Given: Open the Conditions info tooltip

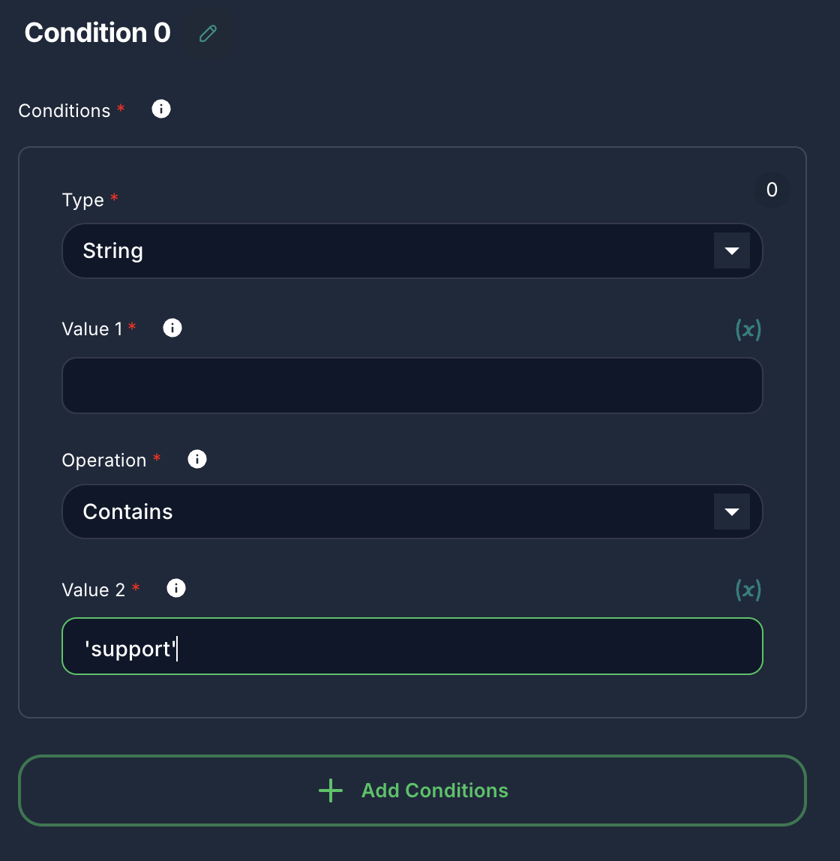Looking at the screenshot, I should point(160,109).
